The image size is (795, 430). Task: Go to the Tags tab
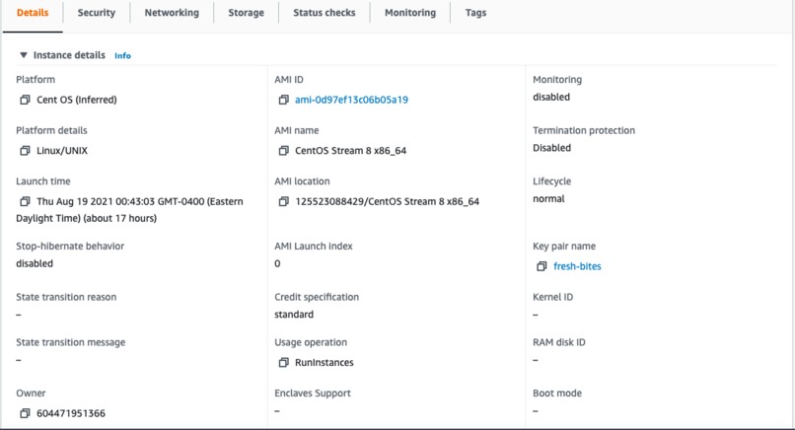click(475, 13)
